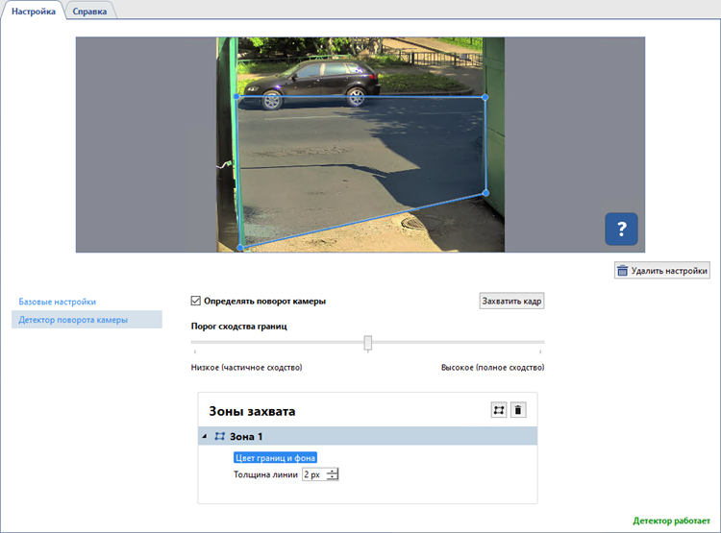The width and height of the screenshot is (721, 533).
Task: Toggle the Определять поворот камеры checkbox
Action: (x=196, y=301)
